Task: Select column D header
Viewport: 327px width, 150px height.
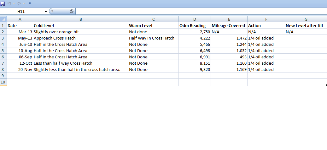Action: (195, 19)
